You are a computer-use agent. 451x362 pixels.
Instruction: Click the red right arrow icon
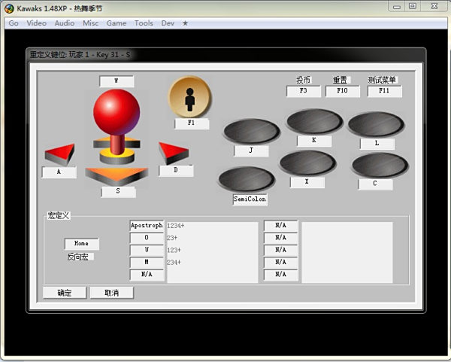(174, 153)
